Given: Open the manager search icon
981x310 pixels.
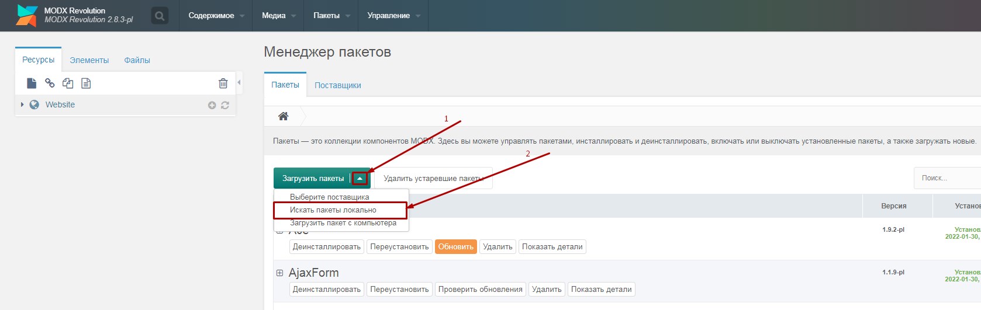Looking at the screenshot, I should pyautogui.click(x=160, y=16).
